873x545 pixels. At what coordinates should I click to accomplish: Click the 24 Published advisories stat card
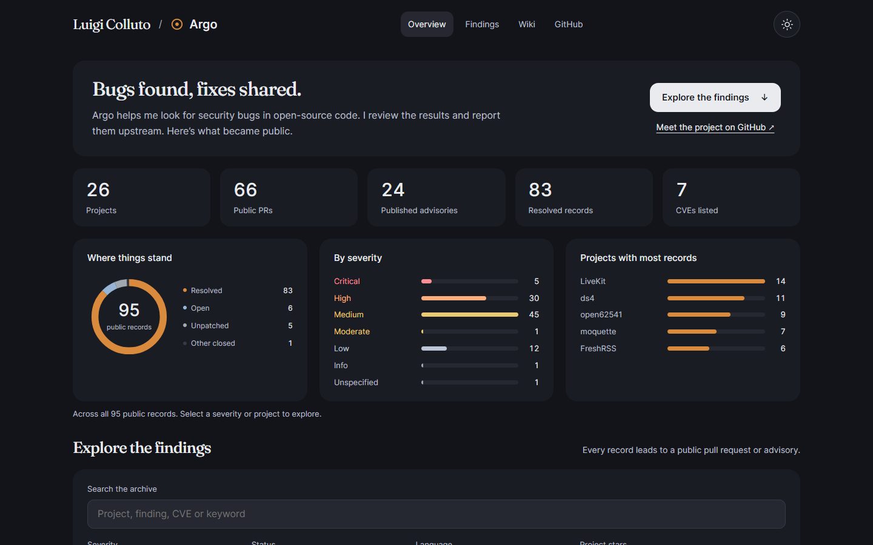pos(436,197)
